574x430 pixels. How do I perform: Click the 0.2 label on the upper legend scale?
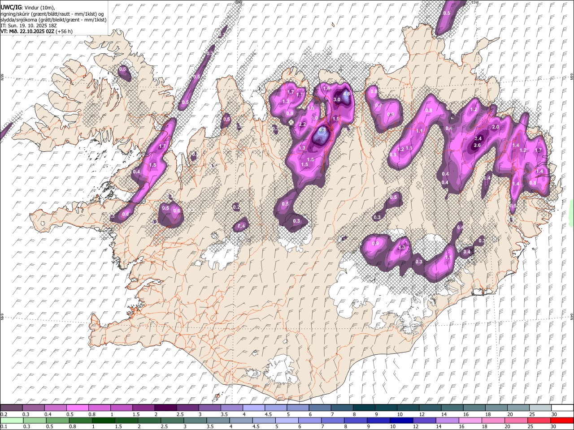[x=4, y=414]
